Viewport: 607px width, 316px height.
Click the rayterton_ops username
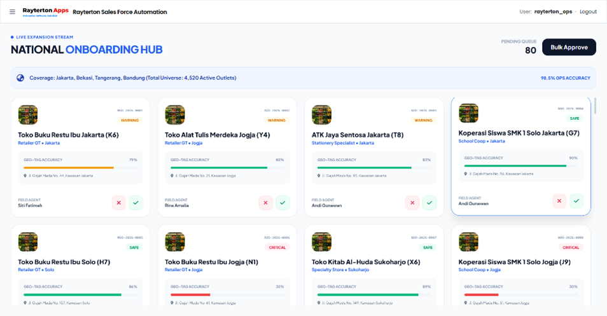(x=553, y=11)
